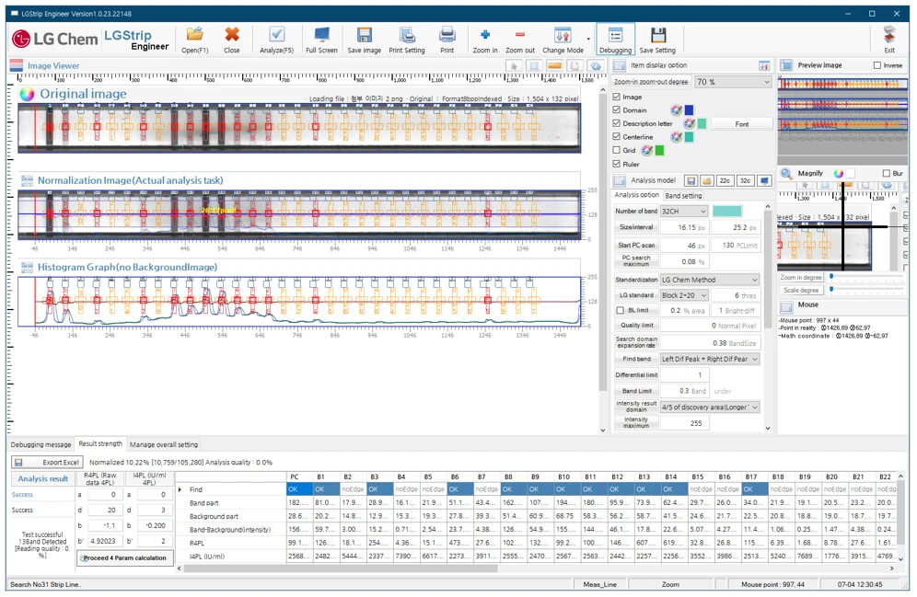Switch to Full Screen view
Viewport: 917px width, 597px height.
[x=321, y=40]
